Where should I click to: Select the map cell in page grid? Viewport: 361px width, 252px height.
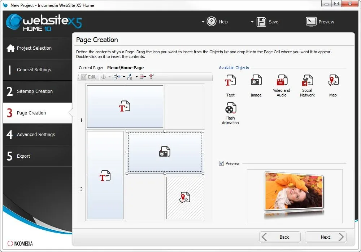pos(184,198)
